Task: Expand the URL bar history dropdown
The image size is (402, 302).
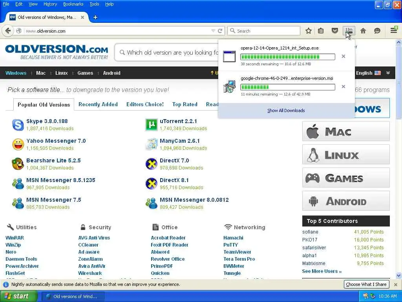Action: coord(213,31)
